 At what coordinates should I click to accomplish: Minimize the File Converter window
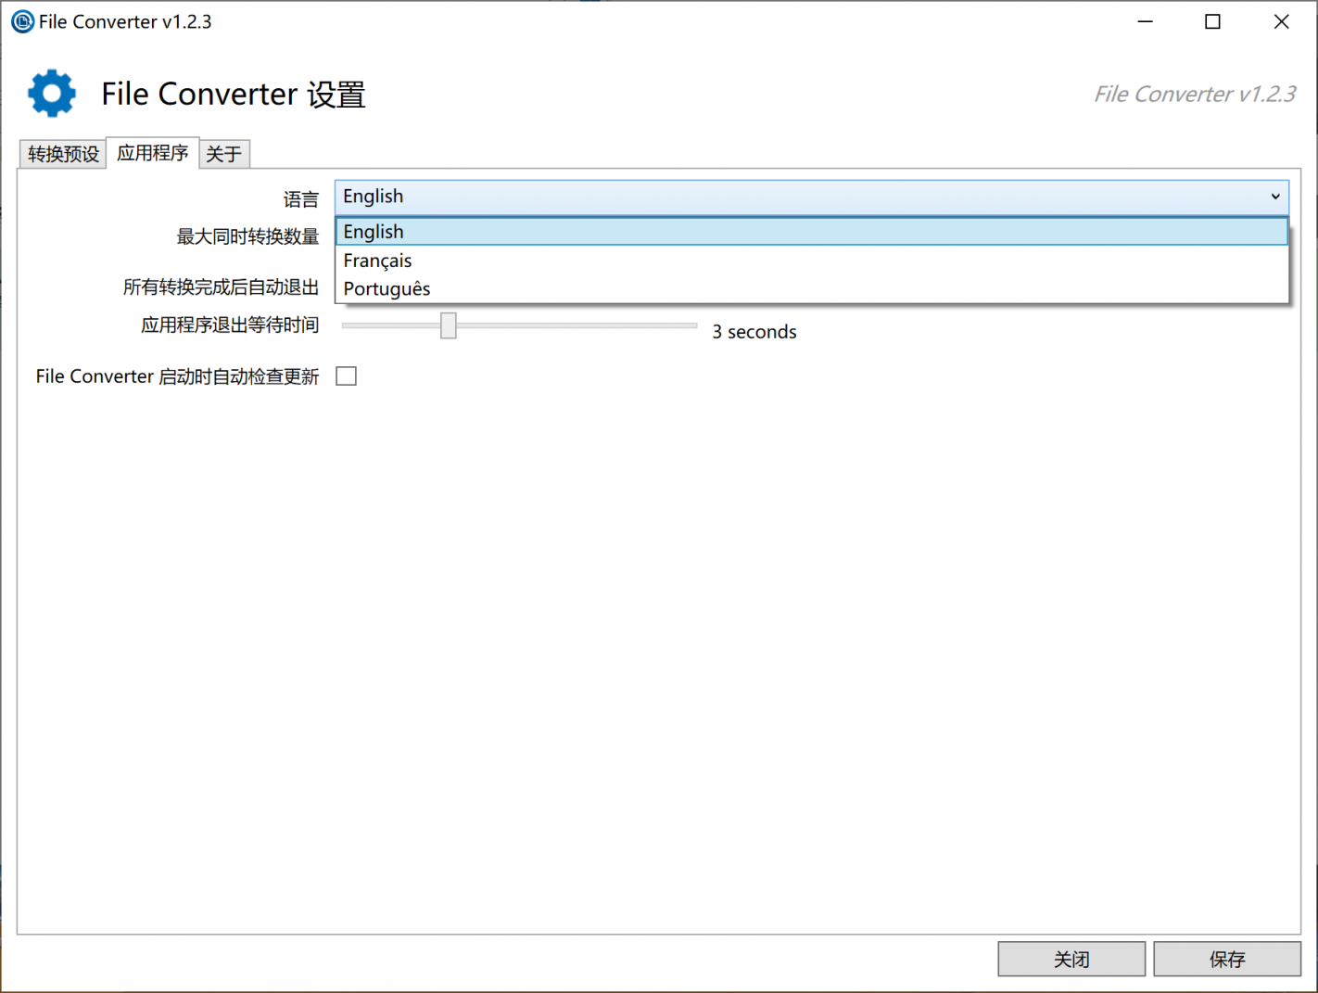[x=1146, y=21]
